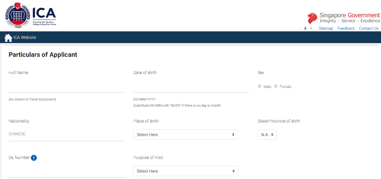Image resolution: width=381 pixels, height=179 pixels.
Task: Focus the Date of Birth field
Action: (x=191, y=87)
